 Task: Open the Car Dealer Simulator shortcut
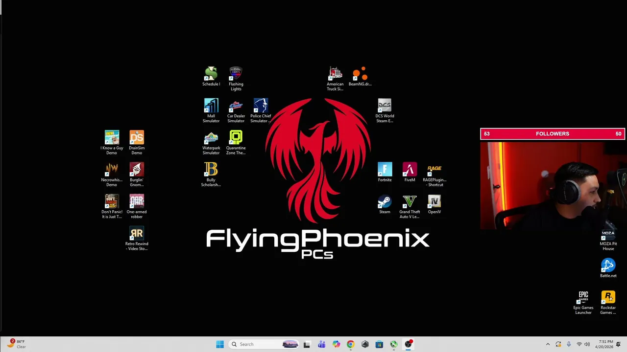click(x=236, y=111)
